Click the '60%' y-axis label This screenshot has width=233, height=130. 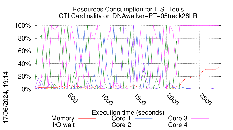[x=24, y=51]
